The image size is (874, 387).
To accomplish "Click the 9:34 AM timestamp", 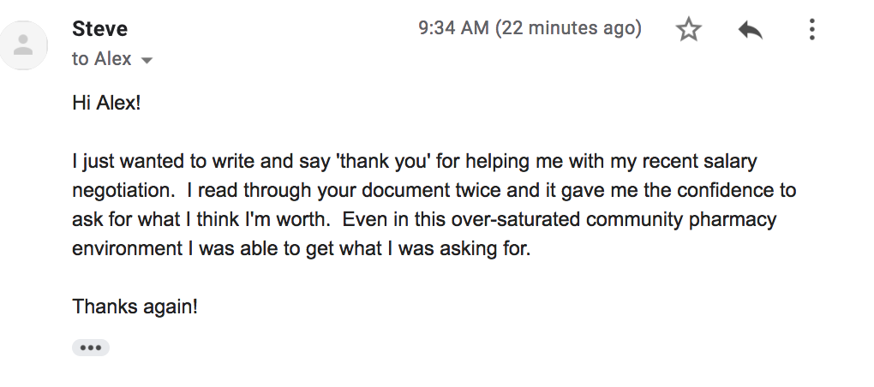I will 452,29.
